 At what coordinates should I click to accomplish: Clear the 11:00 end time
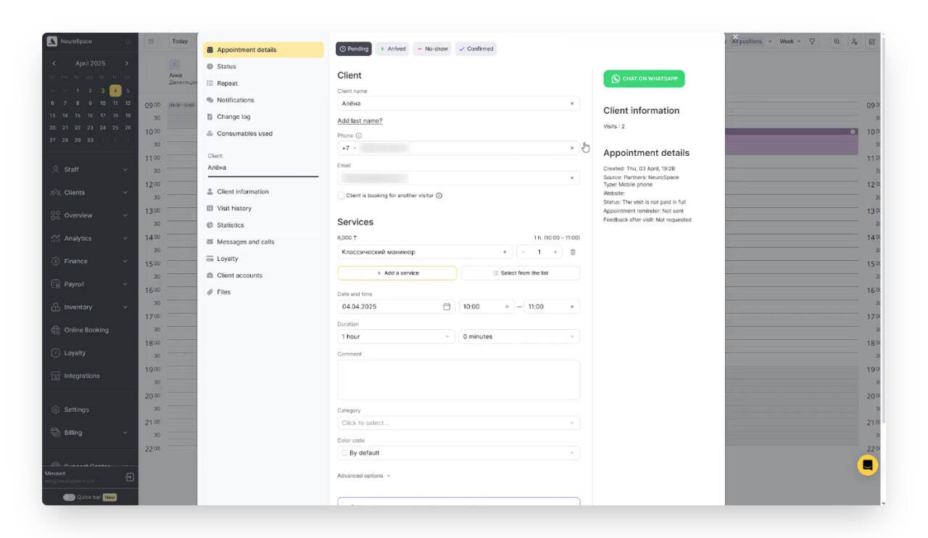571,307
